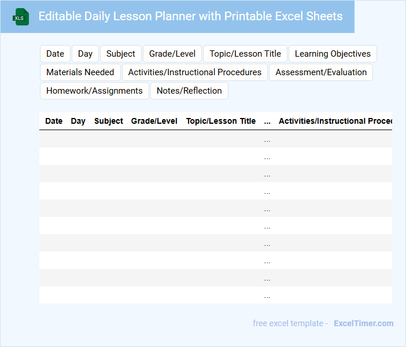Click the Topic/Lesson Title column header

220,121
